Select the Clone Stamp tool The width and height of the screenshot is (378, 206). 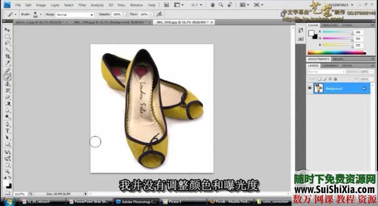click(8, 84)
